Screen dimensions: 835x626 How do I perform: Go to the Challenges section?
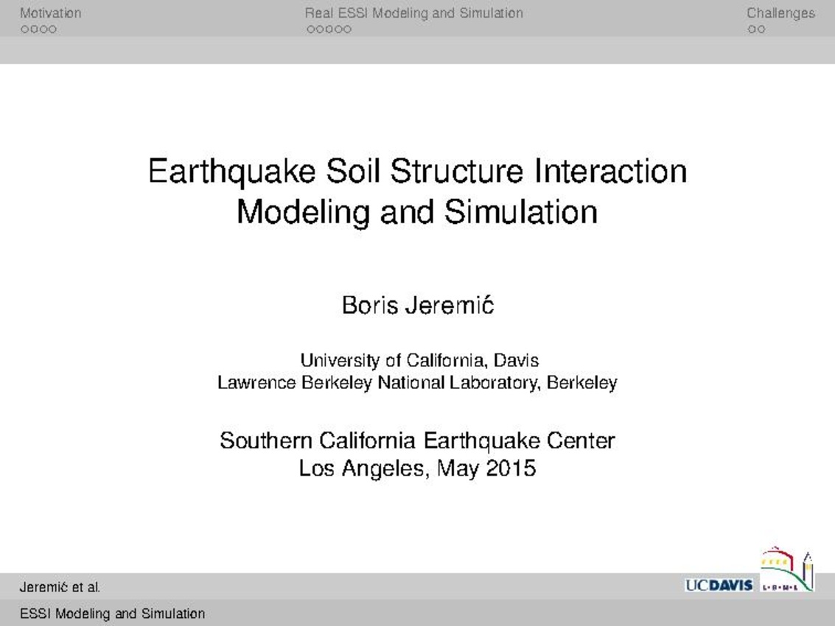click(780, 13)
